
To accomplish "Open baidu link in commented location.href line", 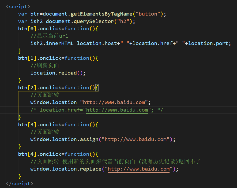I will (x=117, y=110).
